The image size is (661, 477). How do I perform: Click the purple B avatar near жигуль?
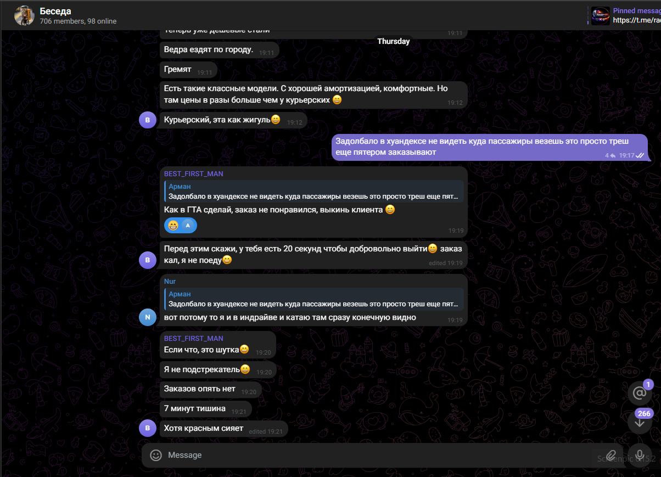[x=148, y=119]
